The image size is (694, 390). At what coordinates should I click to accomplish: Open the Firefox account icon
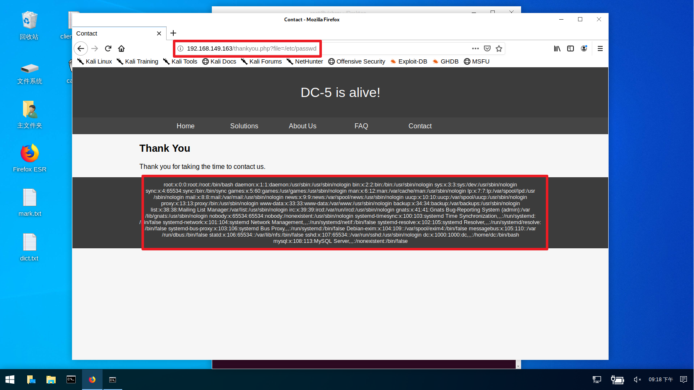coord(584,48)
